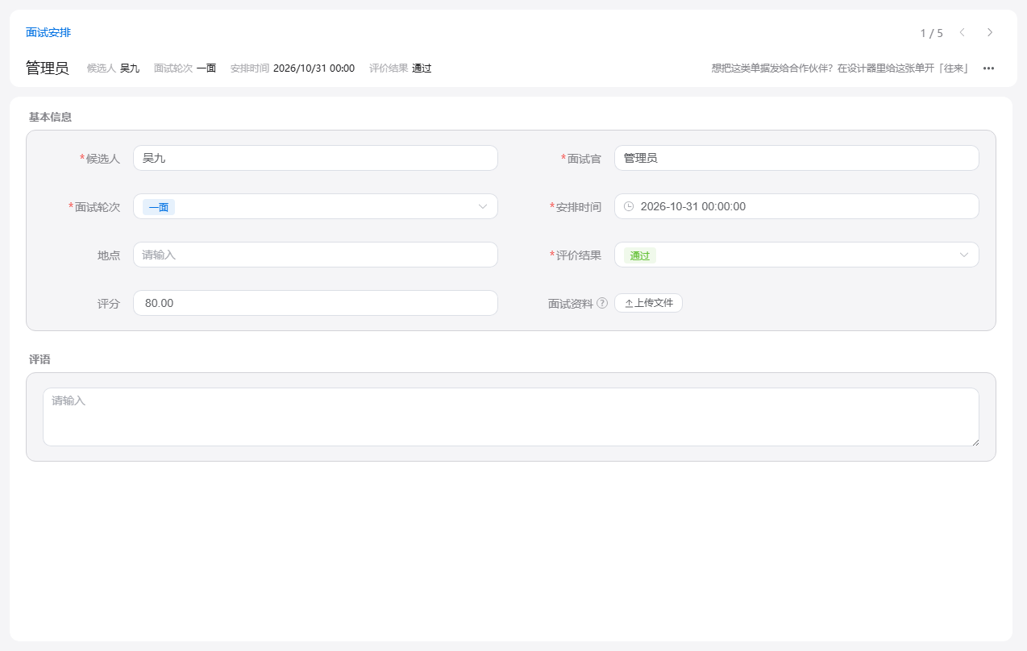
Task: Click the clock icon in 安排时间 field
Action: click(629, 206)
